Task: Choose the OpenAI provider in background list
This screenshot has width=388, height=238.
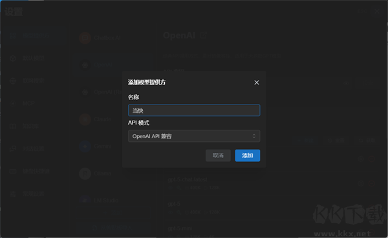Action: (x=114, y=65)
